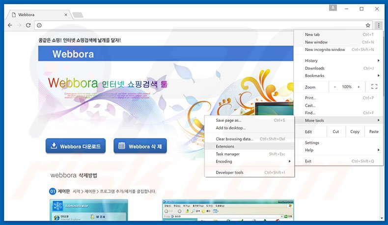Click Copy in the Edit row
The image size is (388, 225).
click(355, 132)
